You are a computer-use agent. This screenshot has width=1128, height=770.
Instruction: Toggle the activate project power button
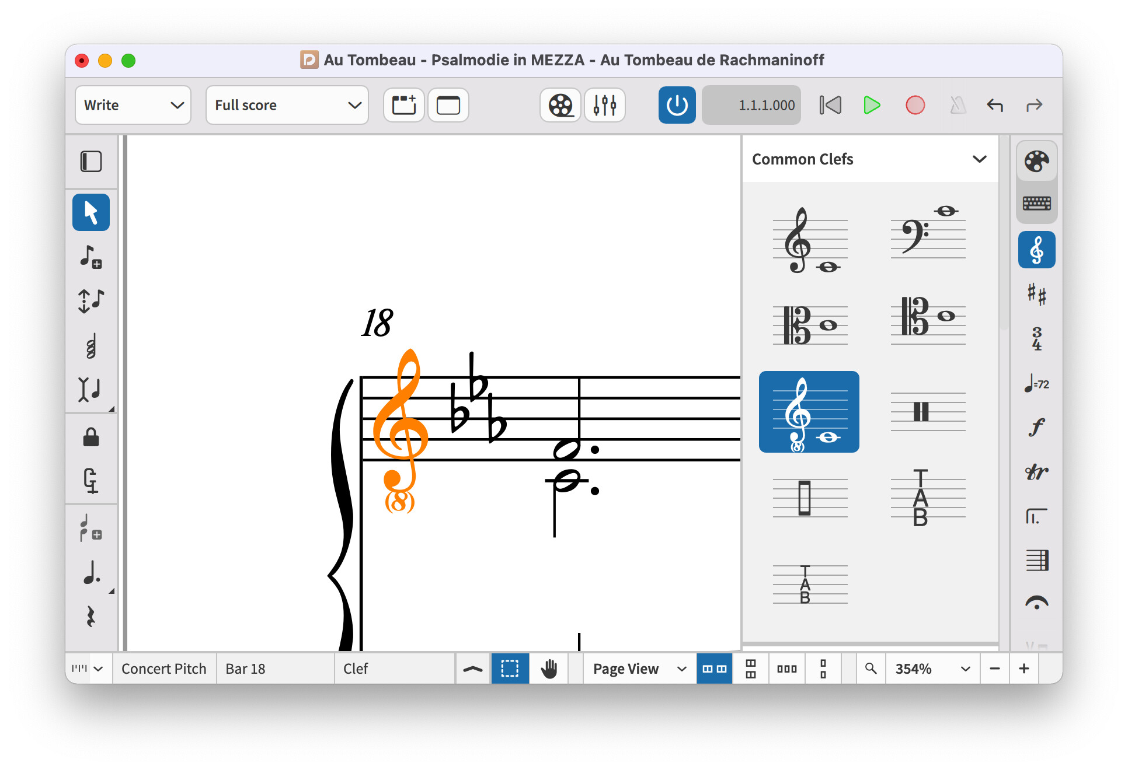point(677,106)
